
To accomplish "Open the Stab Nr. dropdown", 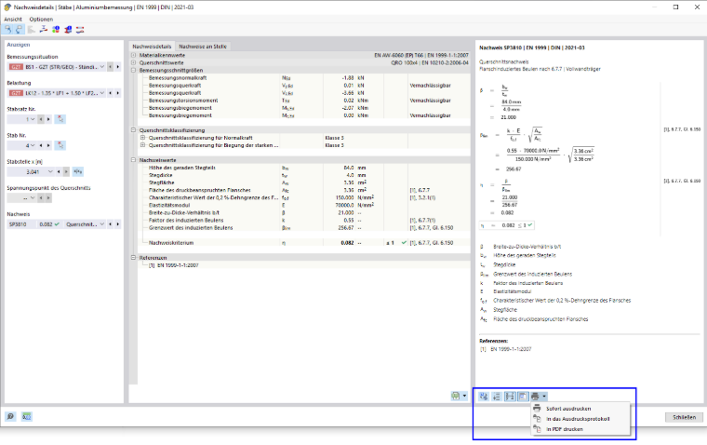I will (x=33, y=145).
